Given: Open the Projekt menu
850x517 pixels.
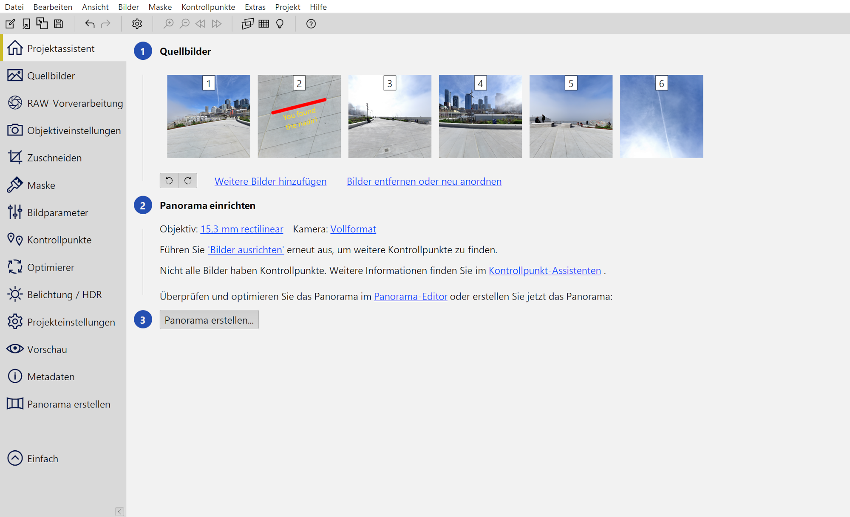Looking at the screenshot, I should [288, 7].
